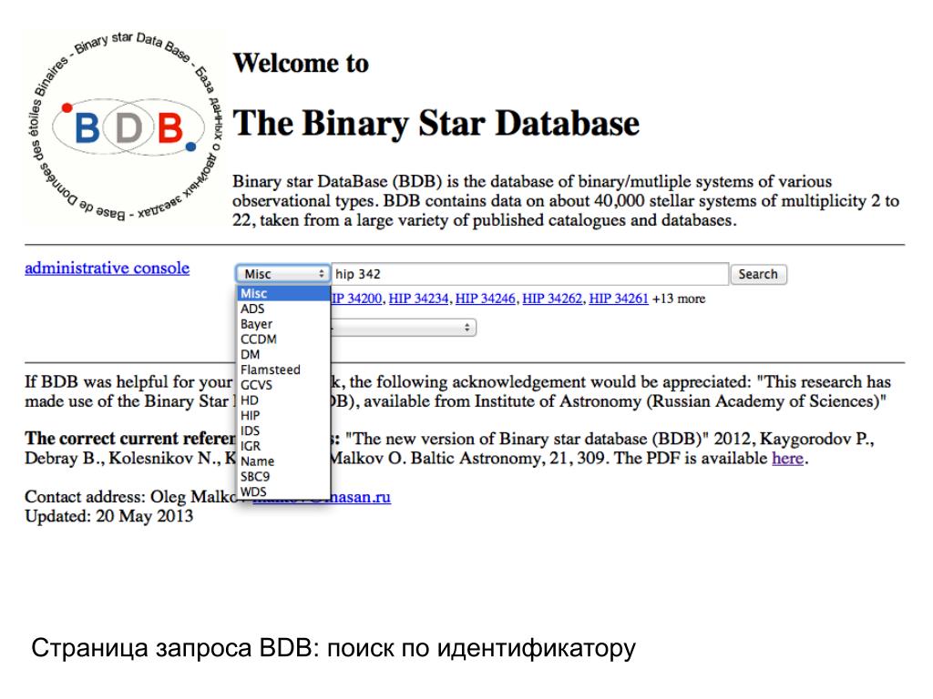
Task: Choose IGR catalogue option
Action: [283, 446]
